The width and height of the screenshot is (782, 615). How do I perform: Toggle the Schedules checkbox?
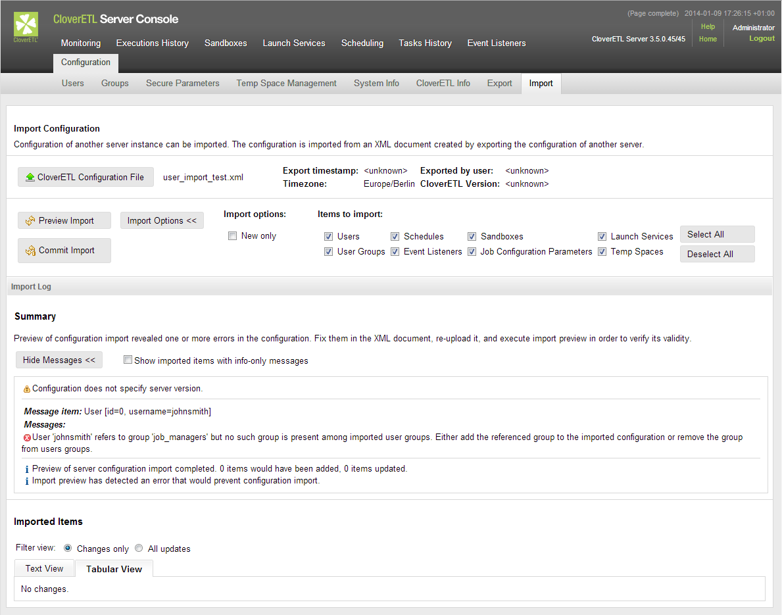395,236
